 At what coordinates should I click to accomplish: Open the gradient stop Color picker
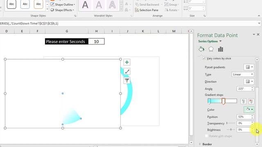click(249, 109)
